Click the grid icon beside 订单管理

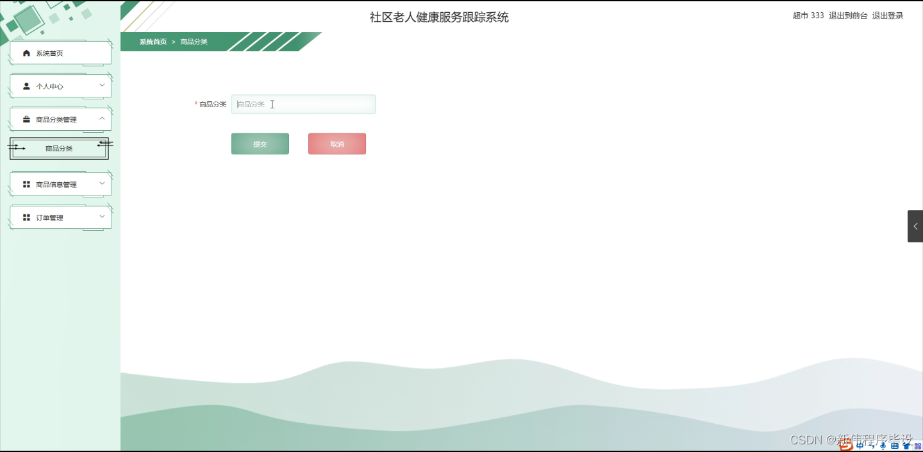[x=26, y=217]
